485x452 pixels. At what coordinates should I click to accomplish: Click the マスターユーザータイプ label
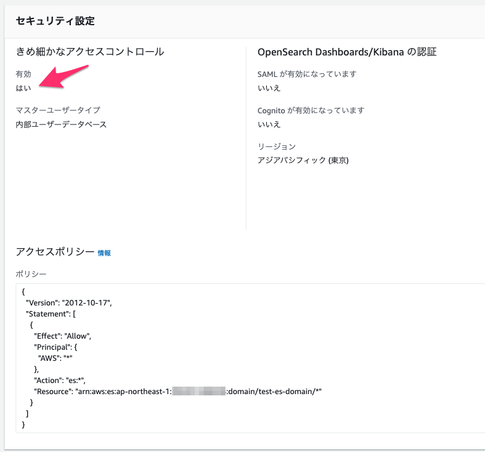point(58,110)
